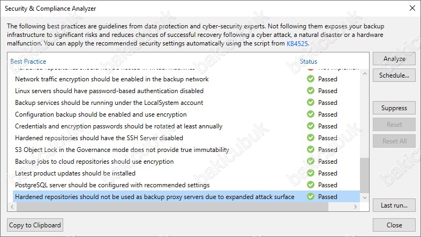This screenshot has height=237, width=421.
Task: Select Latest product updates should be installed row
Action: click(186, 173)
